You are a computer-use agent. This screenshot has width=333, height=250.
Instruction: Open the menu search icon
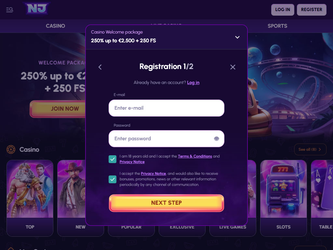coord(9,10)
